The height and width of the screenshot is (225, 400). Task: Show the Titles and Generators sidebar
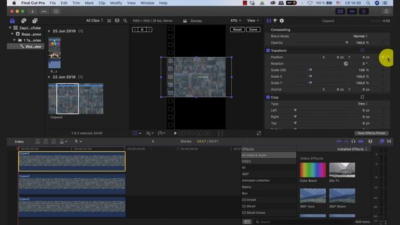click(35, 21)
